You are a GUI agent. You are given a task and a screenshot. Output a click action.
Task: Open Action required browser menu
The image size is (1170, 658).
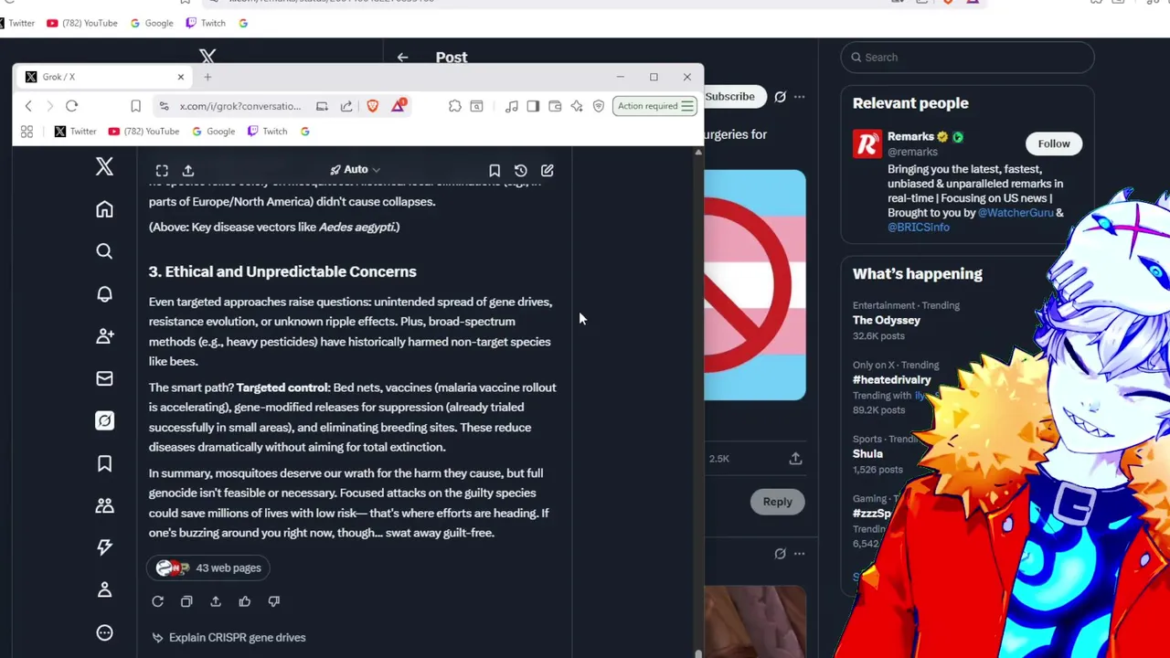click(655, 106)
